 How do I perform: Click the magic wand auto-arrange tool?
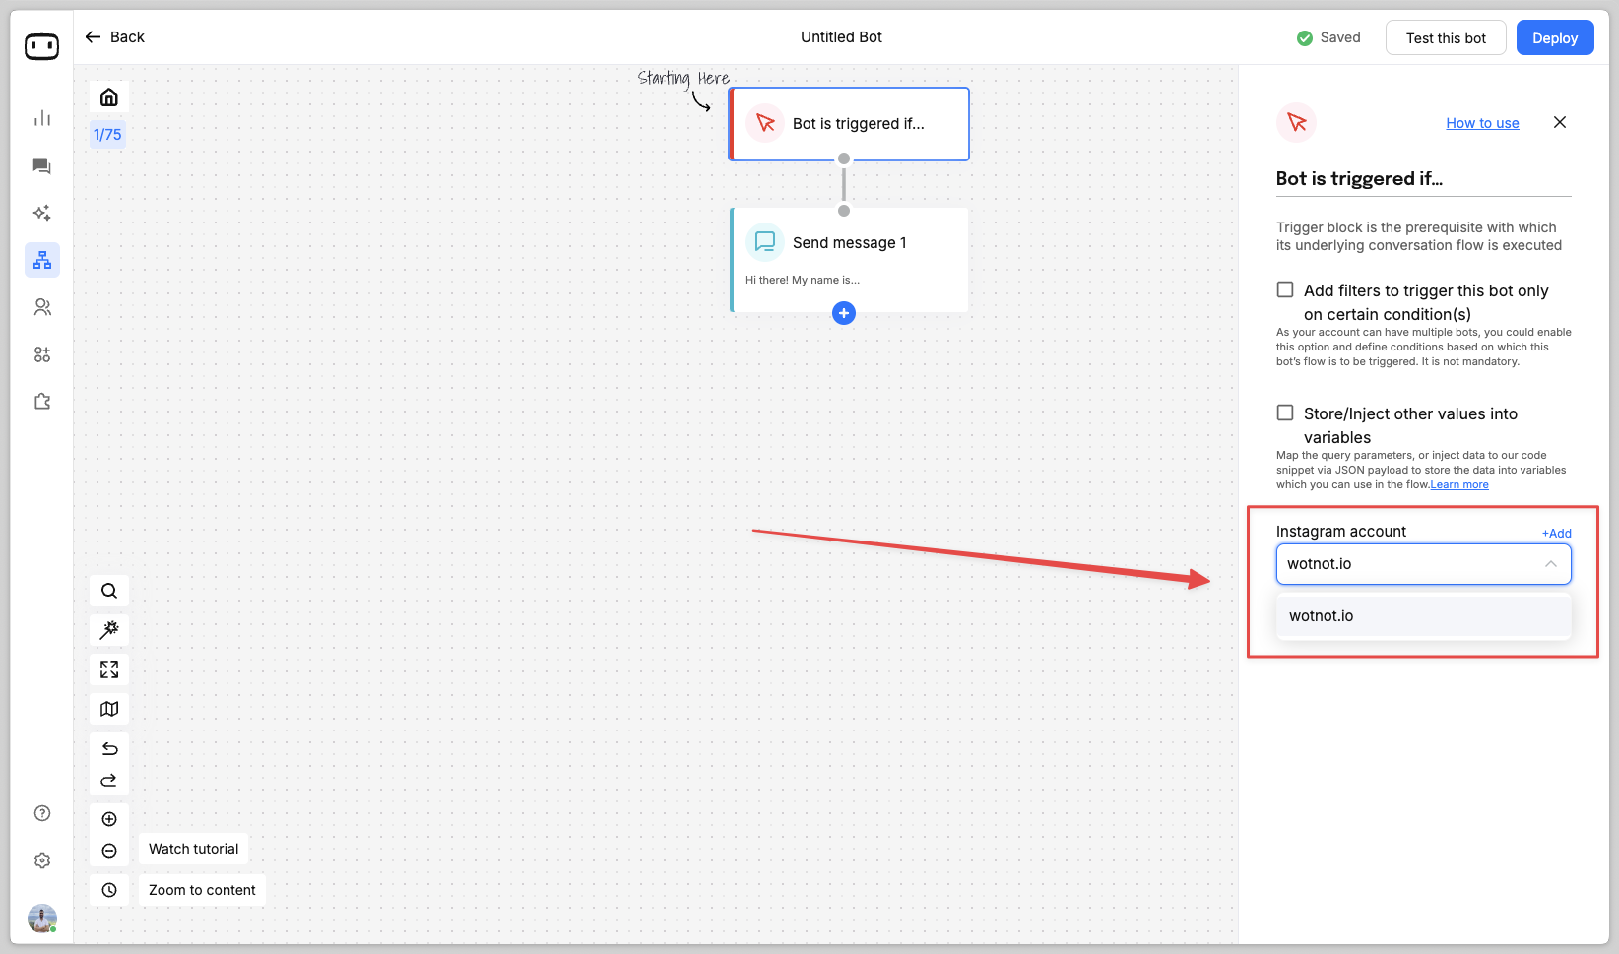pos(109,630)
